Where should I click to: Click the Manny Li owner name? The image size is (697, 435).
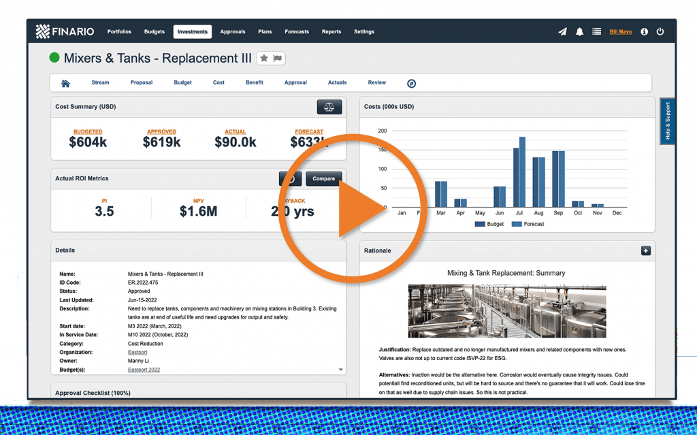(x=138, y=361)
